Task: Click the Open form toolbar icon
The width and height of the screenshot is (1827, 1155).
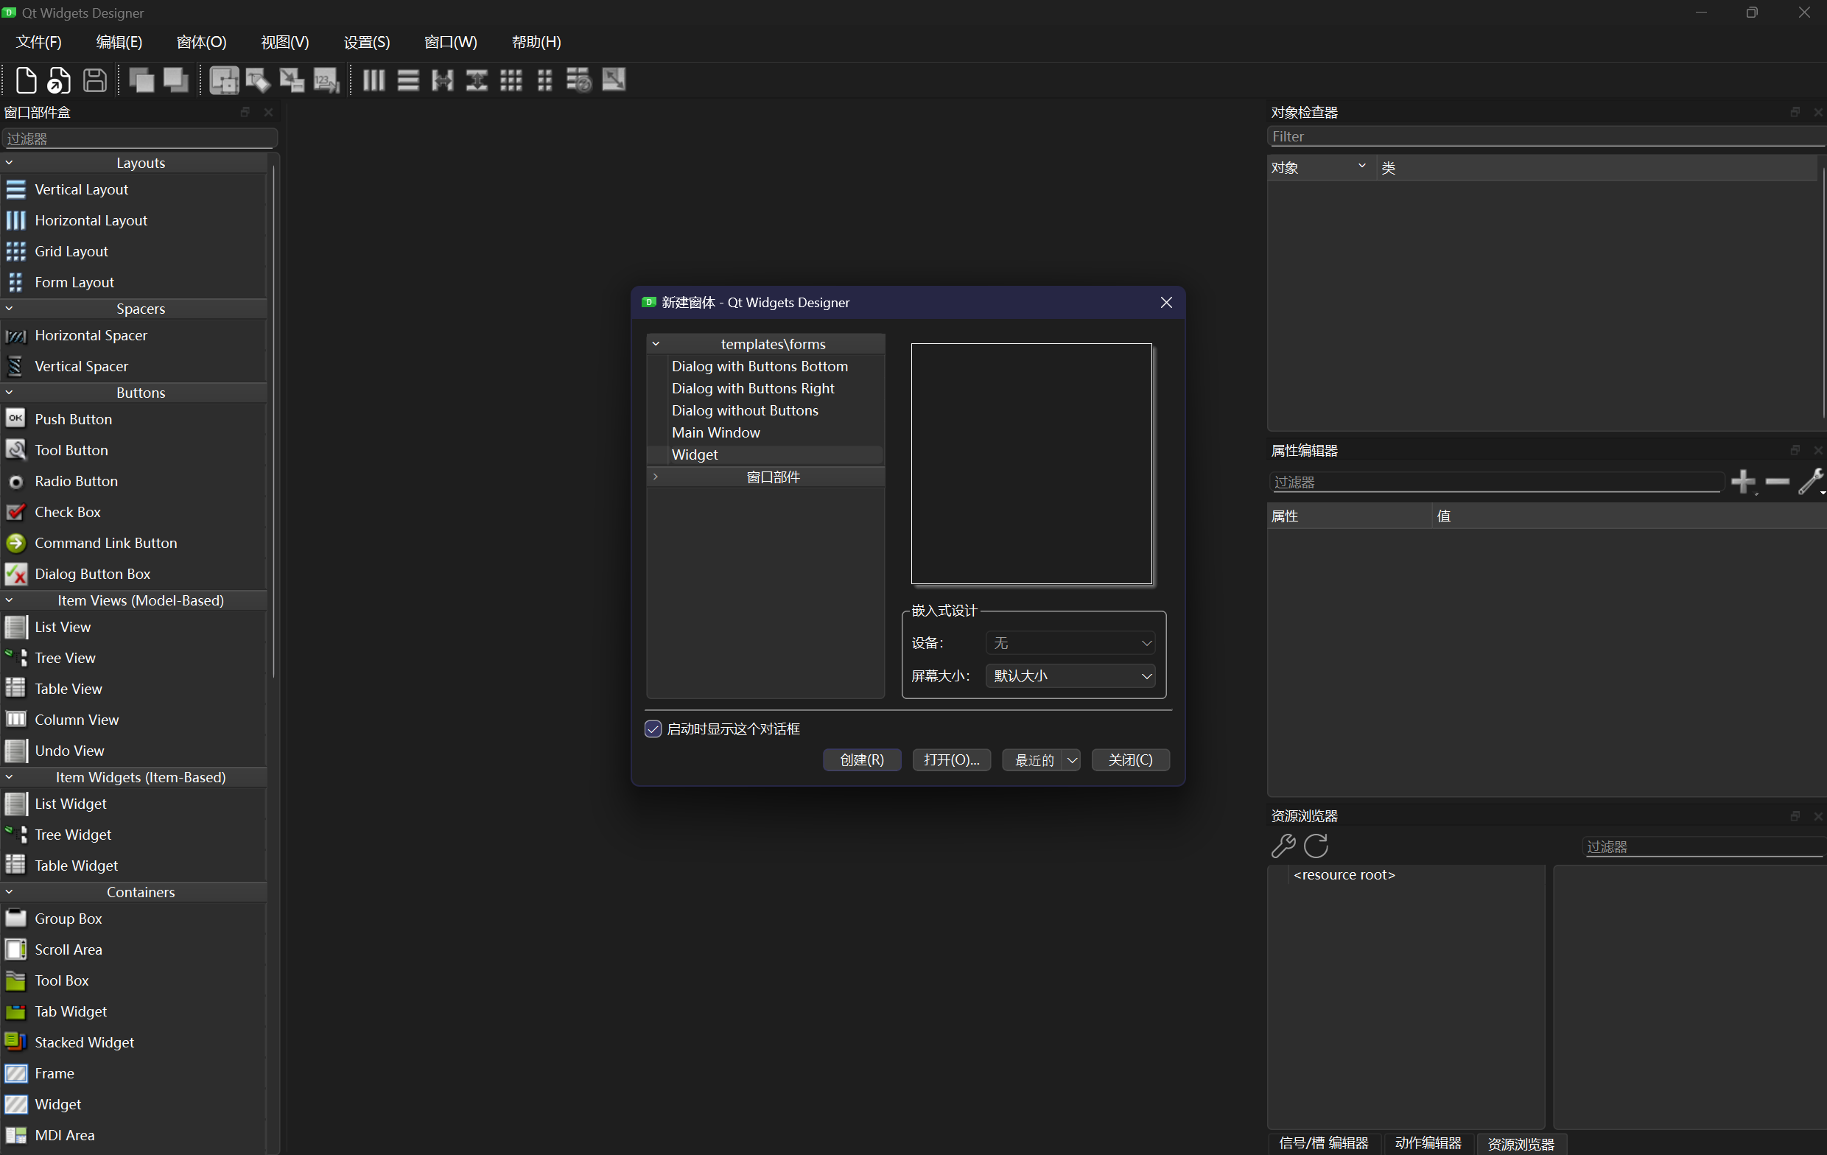Action: click(59, 80)
